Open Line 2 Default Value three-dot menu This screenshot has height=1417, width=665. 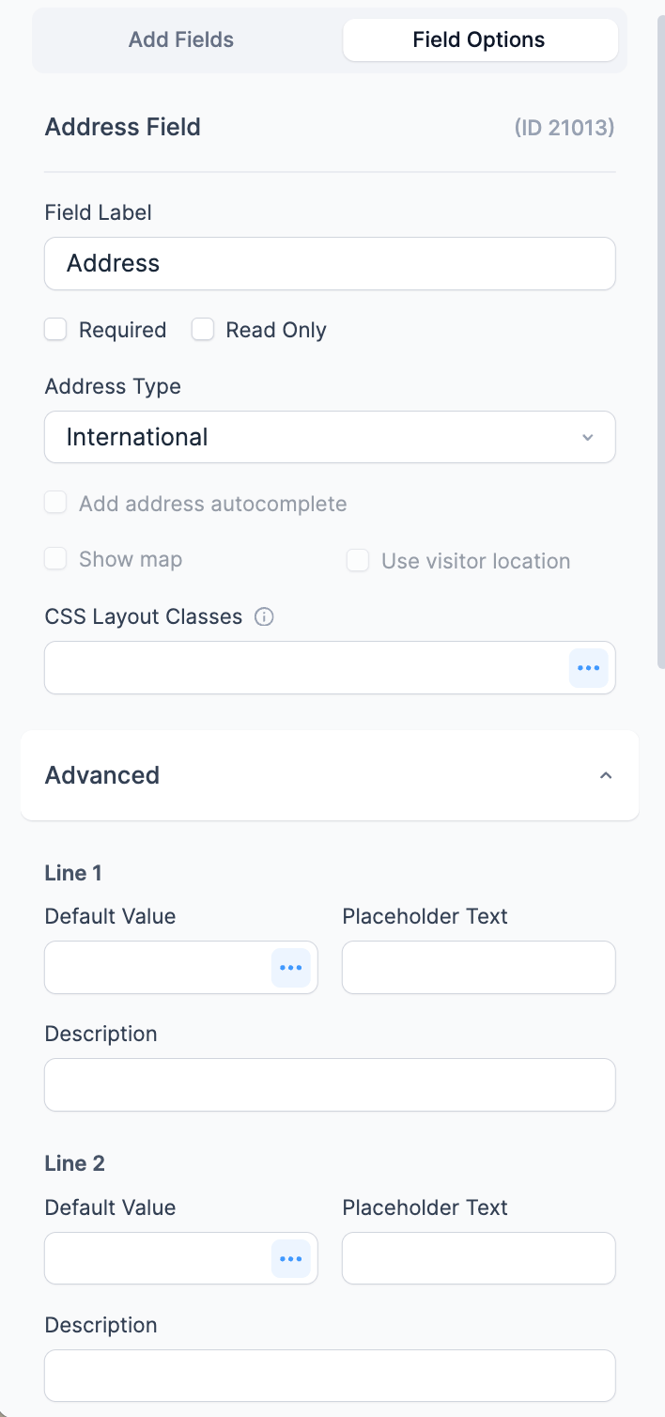[291, 1259]
